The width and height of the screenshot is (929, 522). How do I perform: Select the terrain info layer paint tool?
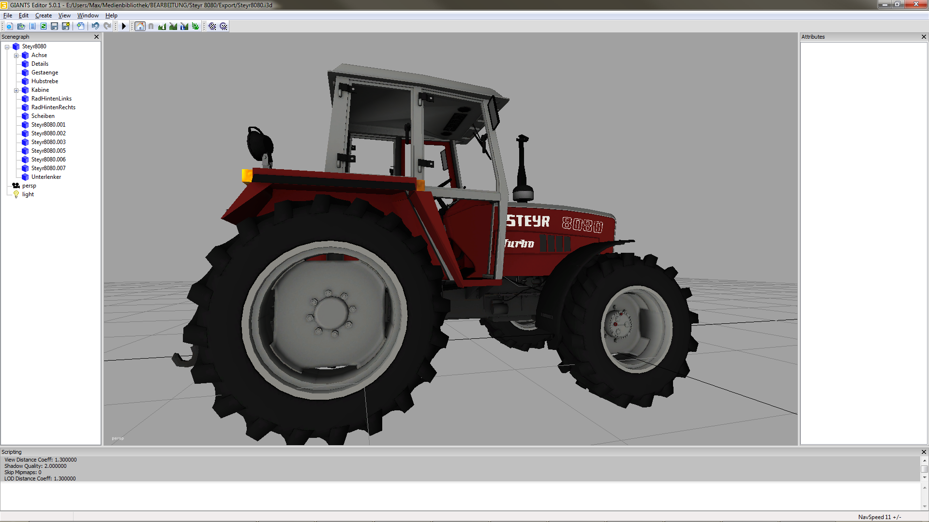[184, 26]
